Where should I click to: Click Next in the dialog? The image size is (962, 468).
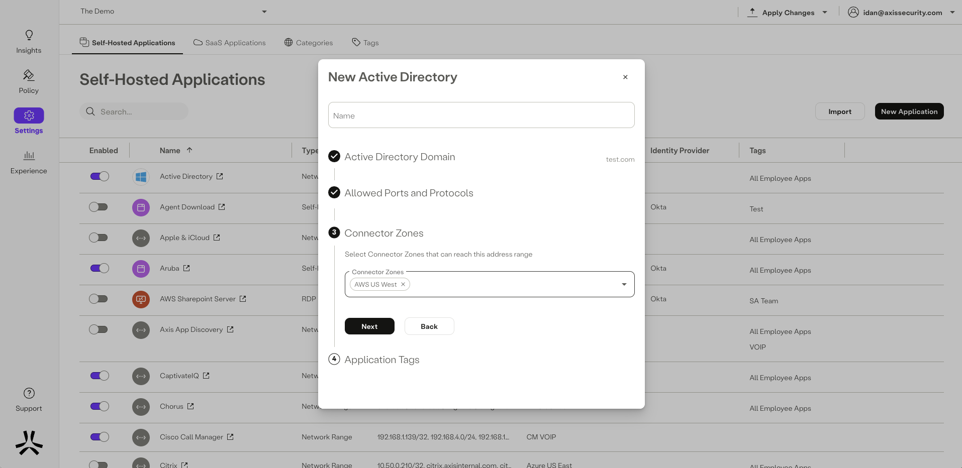(369, 326)
